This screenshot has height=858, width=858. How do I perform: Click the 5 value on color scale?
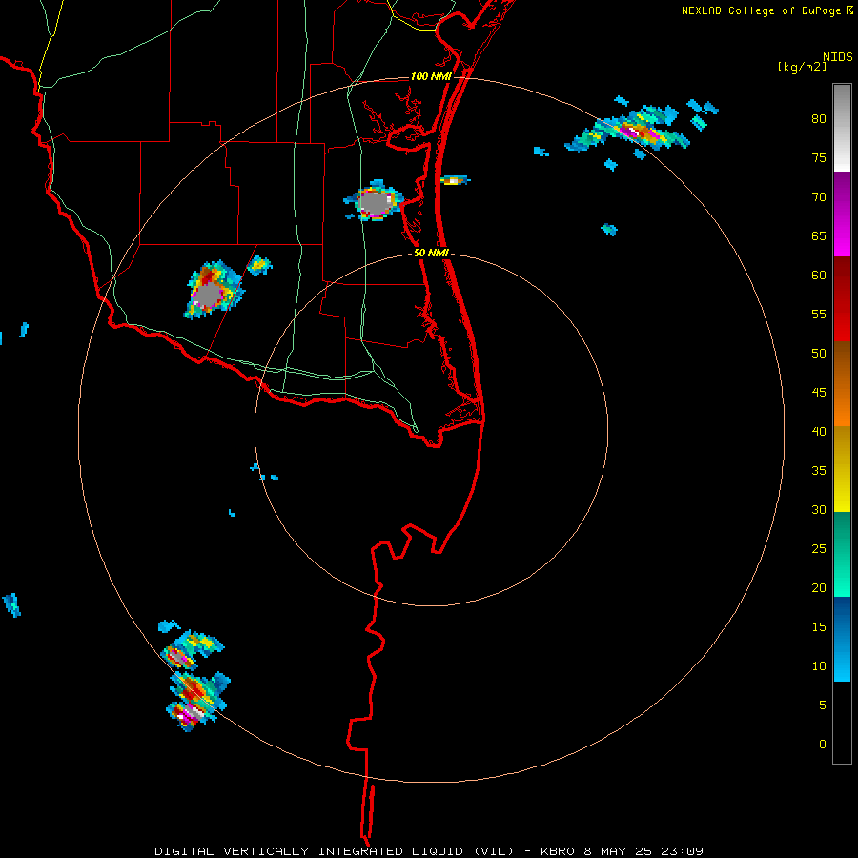pos(823,705)
